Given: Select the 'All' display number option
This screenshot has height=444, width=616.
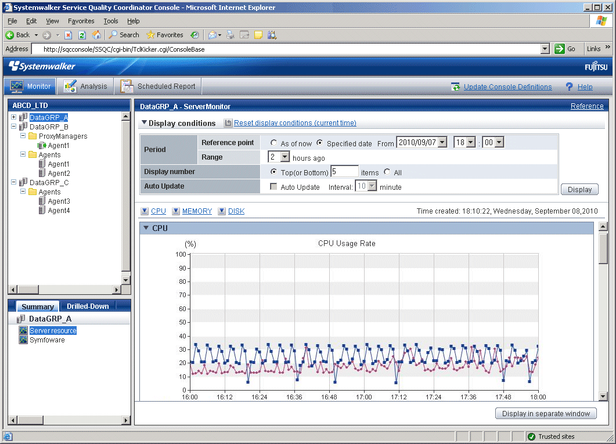Looking at the screenshot, I should [x=387, y=172].
